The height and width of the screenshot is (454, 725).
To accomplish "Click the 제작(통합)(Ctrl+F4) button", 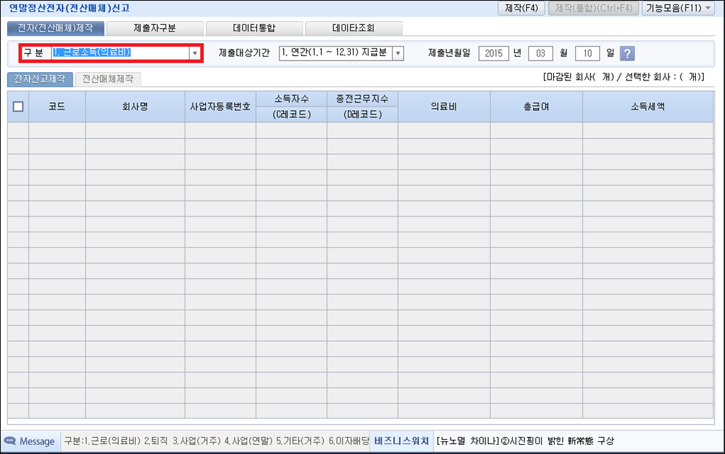I will click(x=593, y=8).
